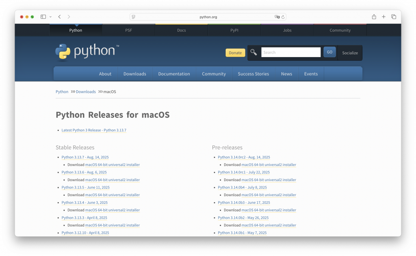The image size is (416, 256).
Task: Click the Python breadcrumb link
Action: [x=62, y=92]
